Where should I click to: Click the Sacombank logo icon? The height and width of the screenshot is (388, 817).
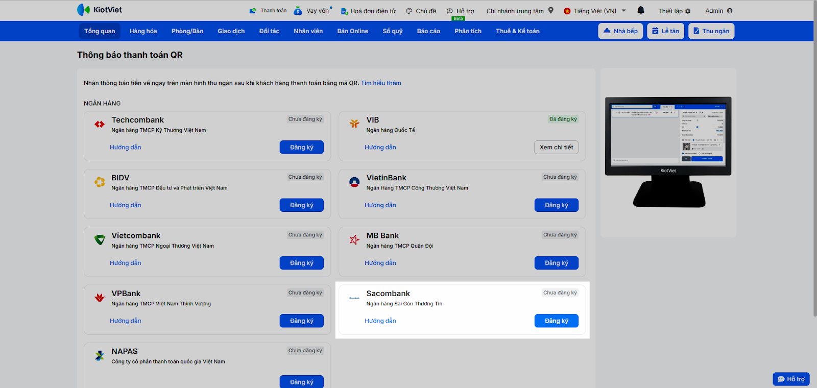[354, 298]
